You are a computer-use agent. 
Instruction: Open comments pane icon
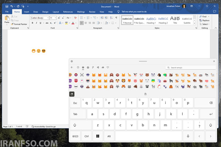[x=214, y=12]
